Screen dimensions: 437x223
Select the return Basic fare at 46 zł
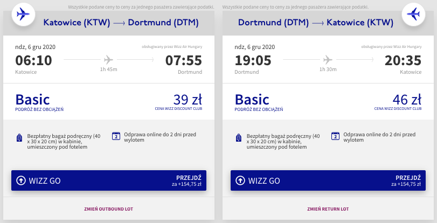(328, 101)
